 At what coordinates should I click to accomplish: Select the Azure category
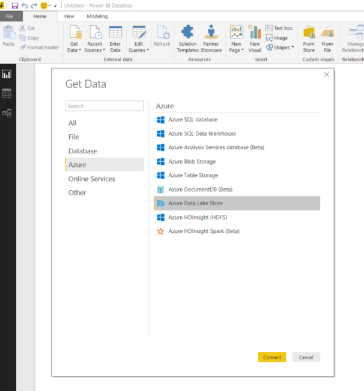pos(105,165)
